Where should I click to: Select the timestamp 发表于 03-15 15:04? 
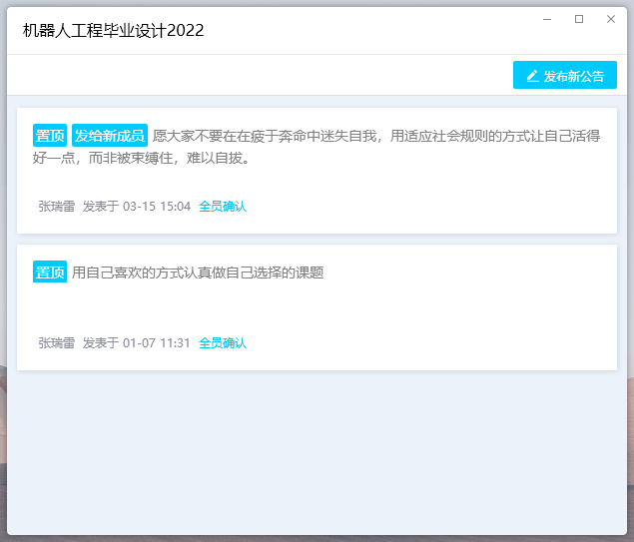137,207
